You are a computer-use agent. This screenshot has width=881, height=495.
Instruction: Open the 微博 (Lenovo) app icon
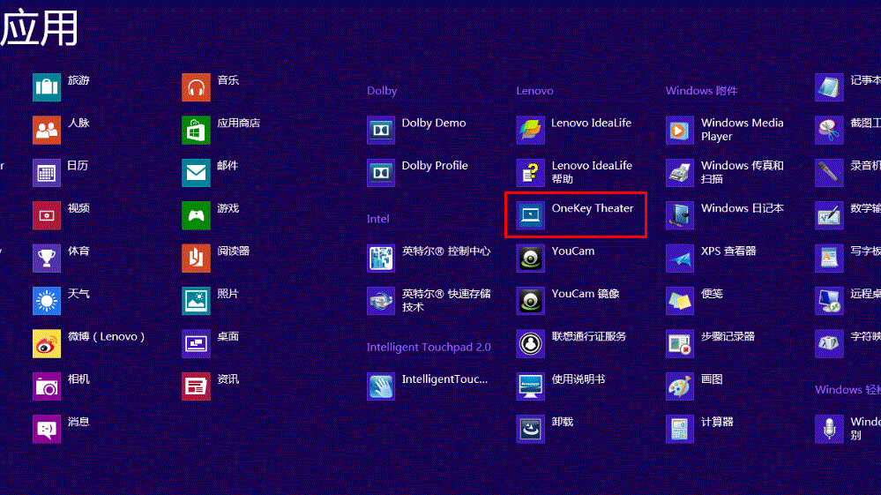pyautogui.click(x=47, y=343)
